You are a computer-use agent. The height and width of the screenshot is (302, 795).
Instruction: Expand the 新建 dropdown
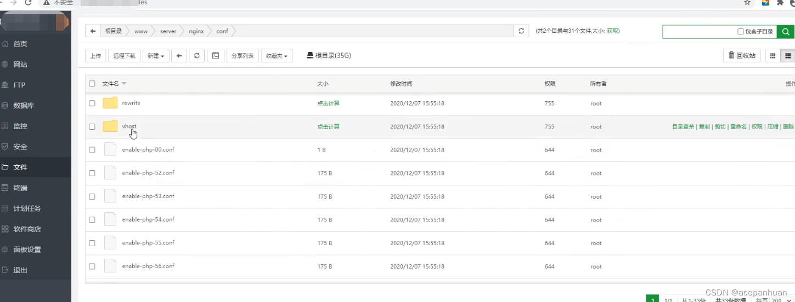tap(156, 55)
